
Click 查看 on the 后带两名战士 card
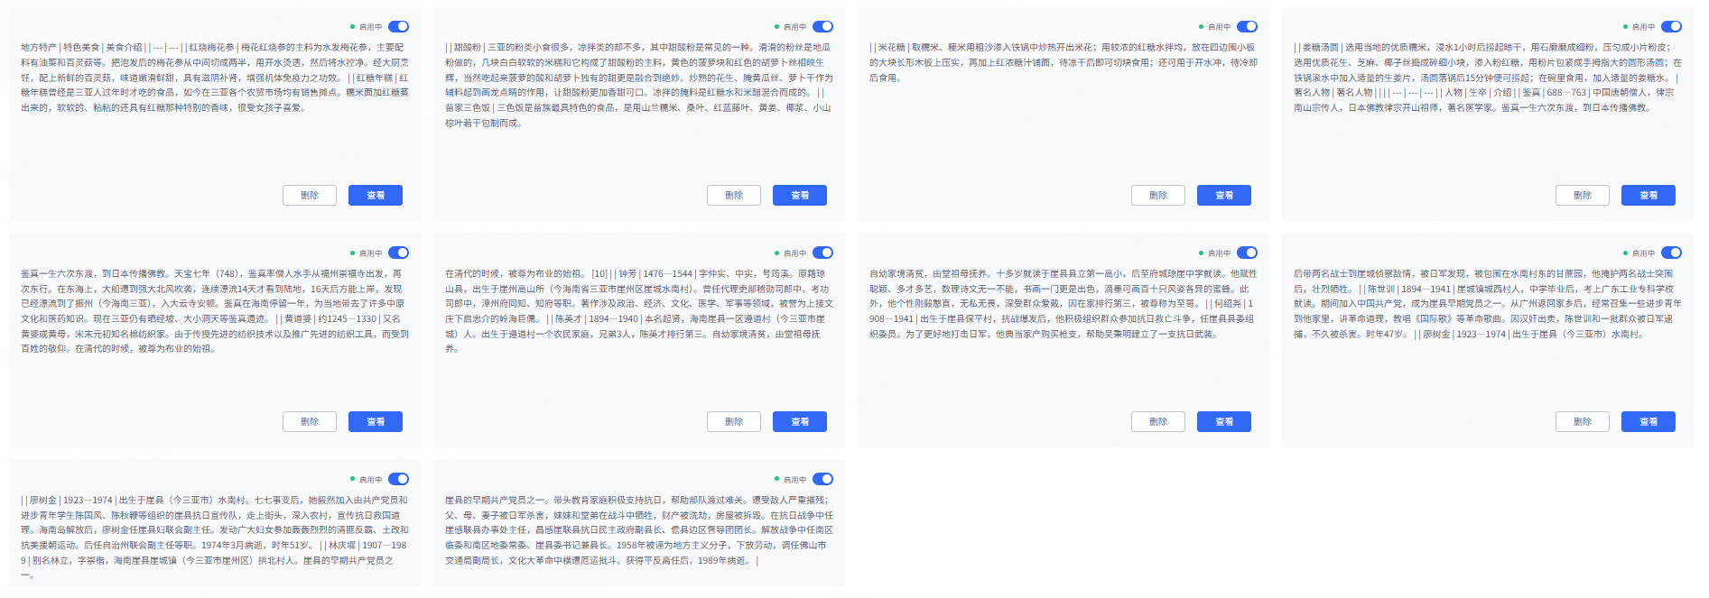pyautogui.click(x=1649, y=422)
